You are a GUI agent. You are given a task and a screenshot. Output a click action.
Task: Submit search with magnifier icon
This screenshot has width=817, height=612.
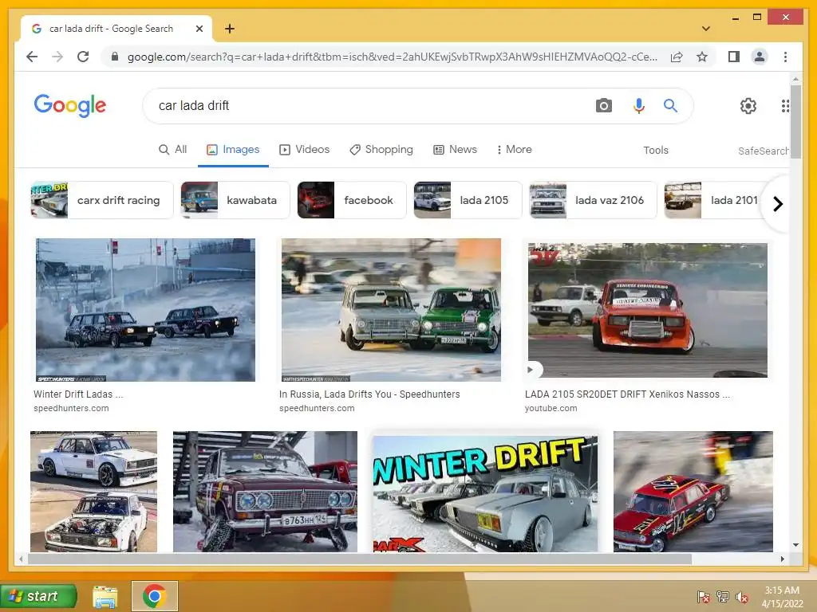(x=670, y=106)
